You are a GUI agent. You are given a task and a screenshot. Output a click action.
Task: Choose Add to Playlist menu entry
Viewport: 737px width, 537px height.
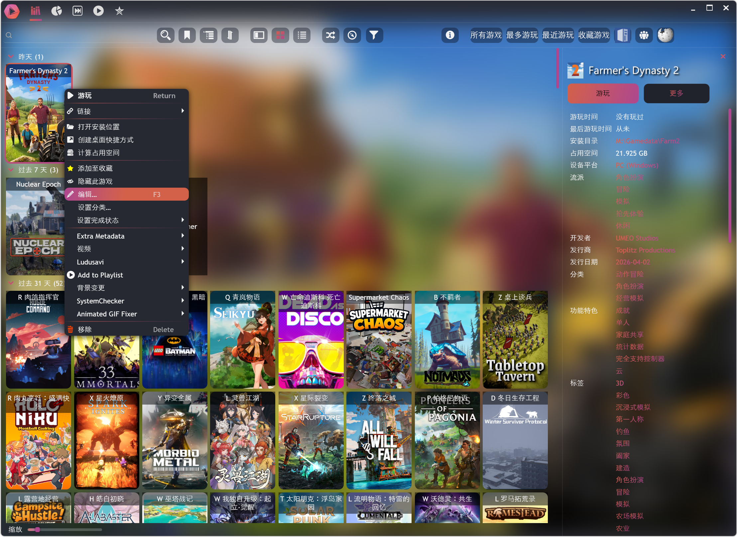click(x=127, y=275)
